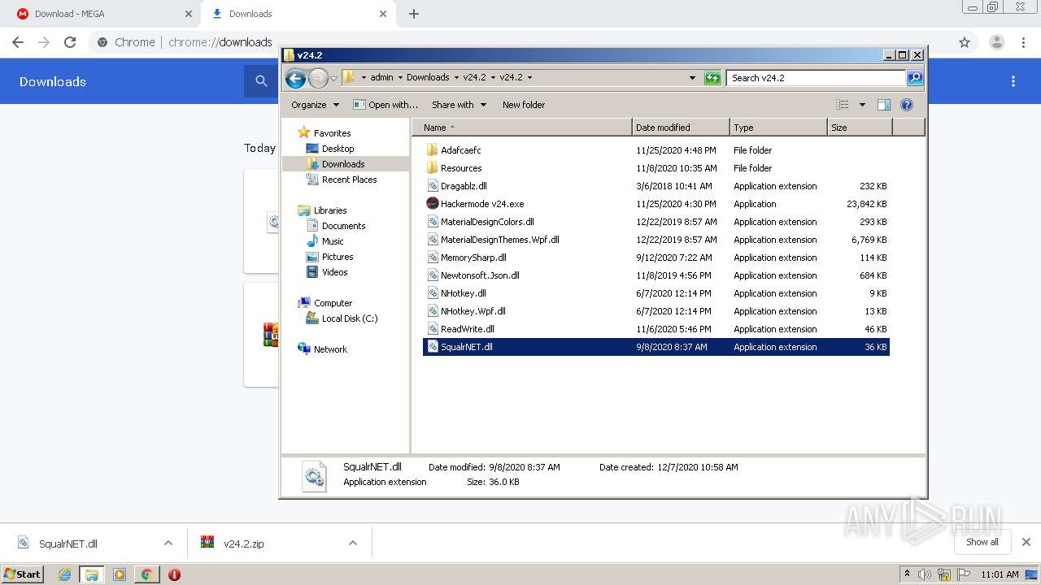This screenshot has width=1041, height=585.
Task: Sort by the Size column header
Action: point(860,128)
